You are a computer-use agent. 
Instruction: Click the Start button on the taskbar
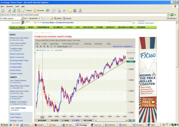click(4, 125)
